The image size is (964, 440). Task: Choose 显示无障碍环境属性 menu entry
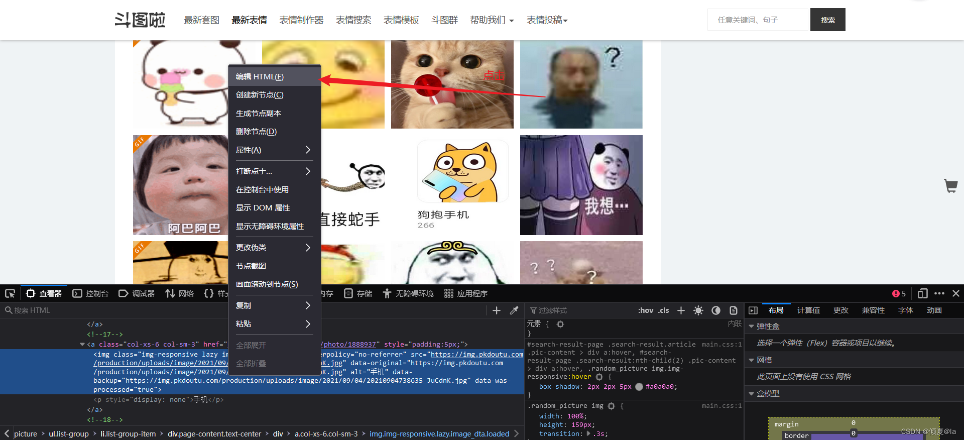click(x=275, y=227)
